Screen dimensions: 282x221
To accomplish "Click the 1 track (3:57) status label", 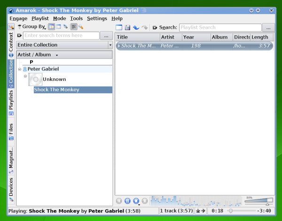I will tap(176, 211).
